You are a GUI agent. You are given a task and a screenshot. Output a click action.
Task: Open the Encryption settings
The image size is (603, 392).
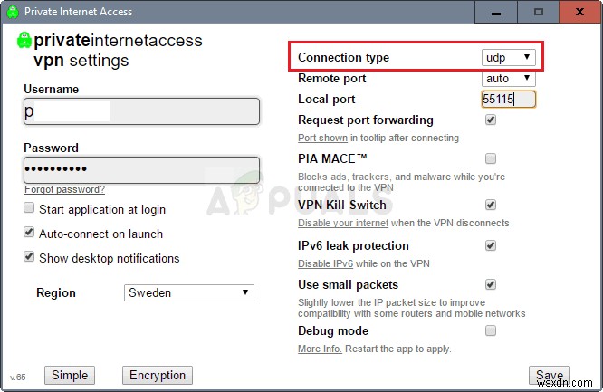click(158, 375)
